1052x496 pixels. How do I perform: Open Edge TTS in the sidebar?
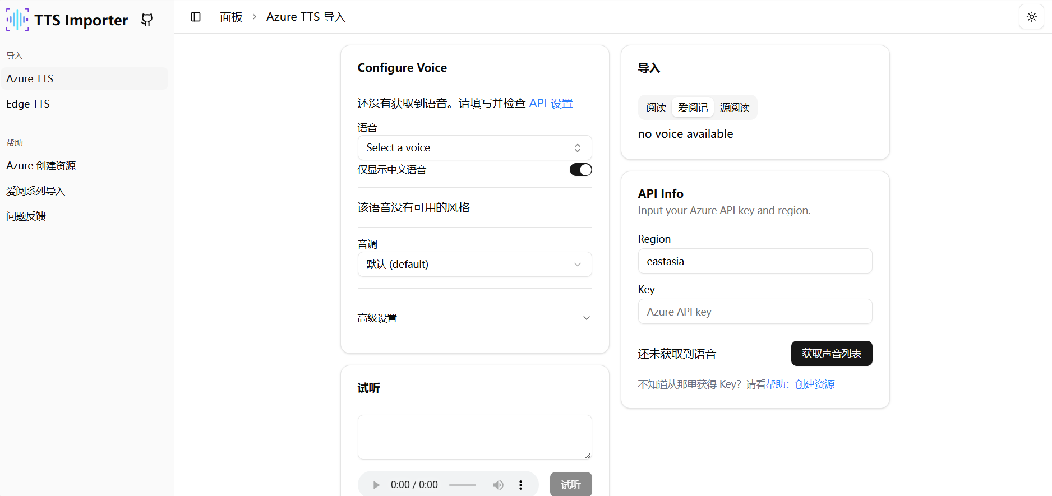pyautogui.click(x=28, y=104)
